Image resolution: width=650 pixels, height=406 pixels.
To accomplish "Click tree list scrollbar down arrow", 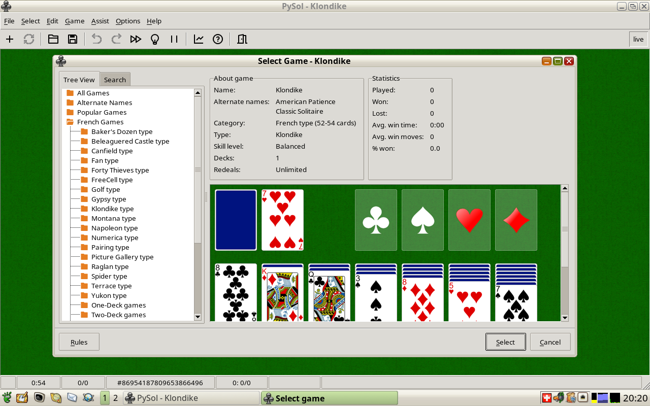I will click(198, 317).
